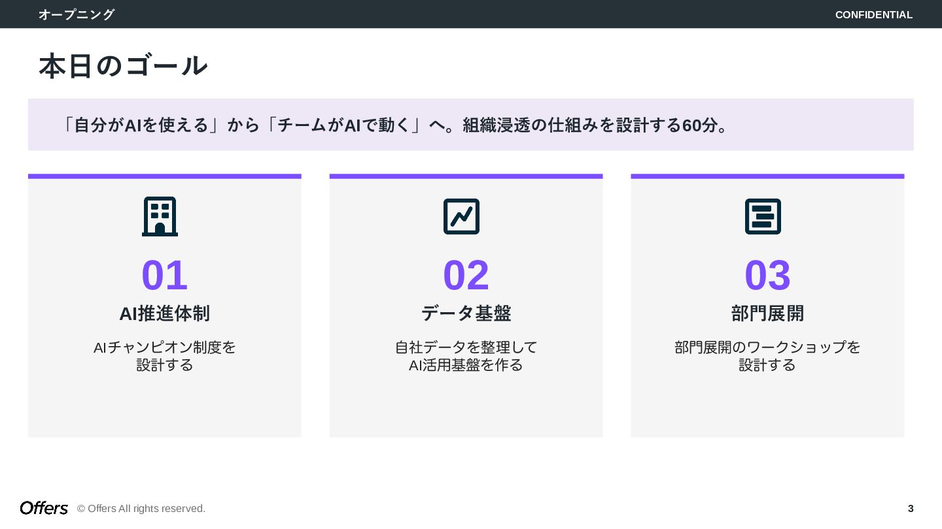This screenshot has height=529, width=942.
Task: Click 自社データを整理して description text
Action: point(466,347)
